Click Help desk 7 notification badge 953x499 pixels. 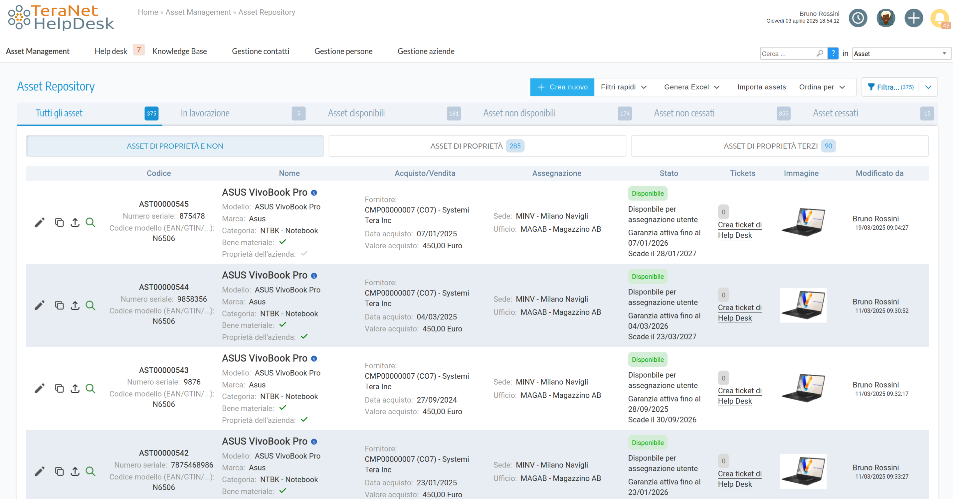[x=139, y=50]
